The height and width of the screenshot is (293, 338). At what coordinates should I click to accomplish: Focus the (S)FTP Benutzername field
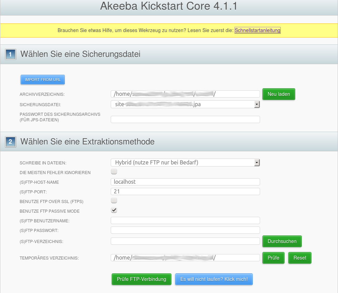pyautogui.click(x=185, y=221)
